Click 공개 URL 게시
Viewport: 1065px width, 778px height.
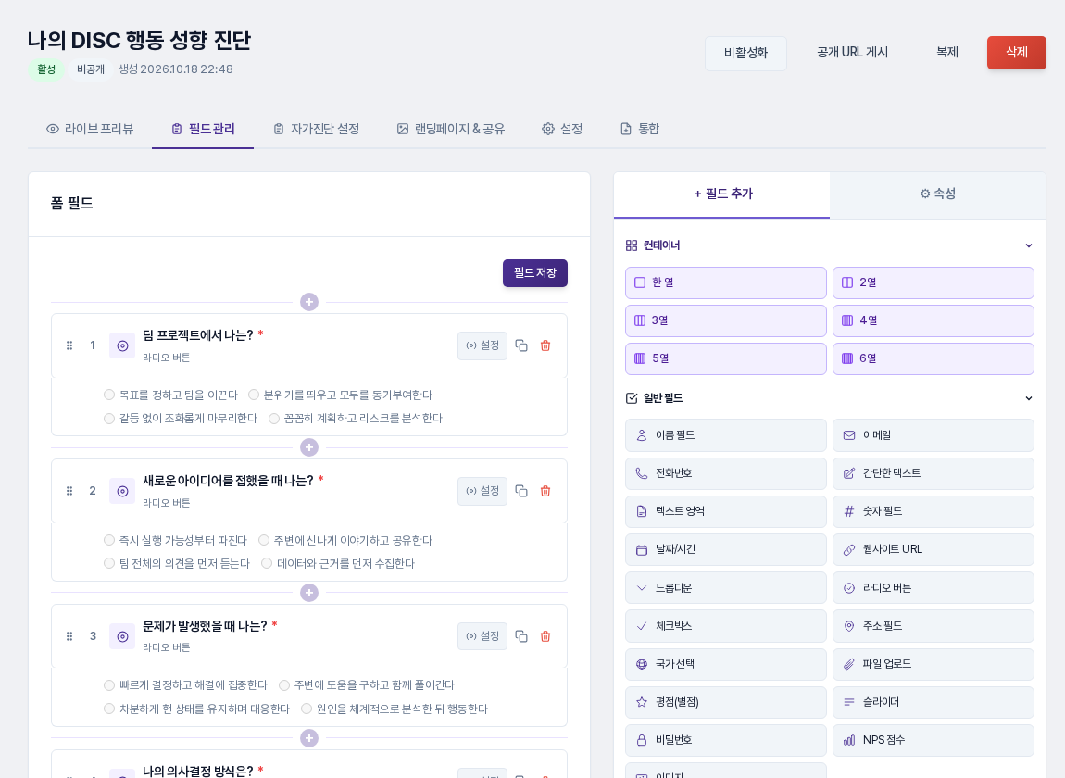(x=852, y=53)
